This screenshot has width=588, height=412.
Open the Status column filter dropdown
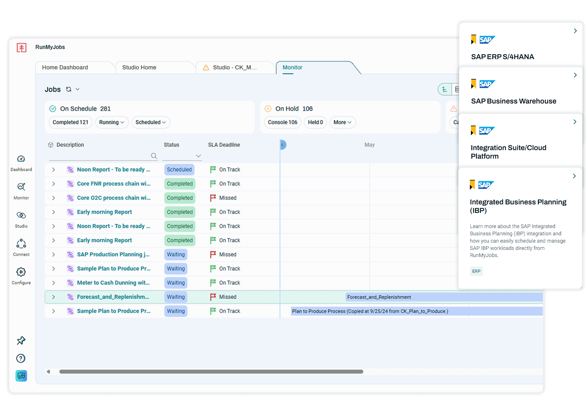tap(198, 156)
